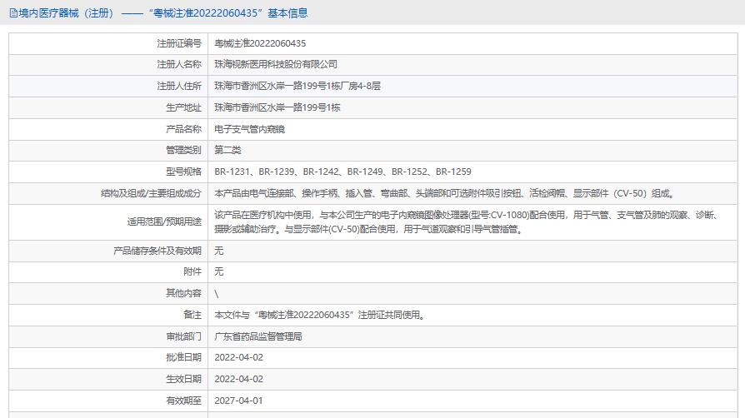Select product name 电子支气管内窥镜
Screen dimensions: 745x418
249,129
